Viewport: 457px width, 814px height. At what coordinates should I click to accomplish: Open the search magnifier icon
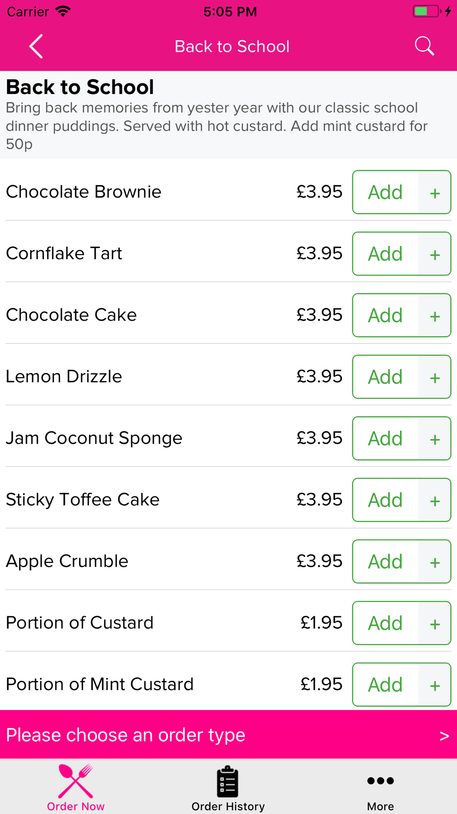[x=424, y=46]
